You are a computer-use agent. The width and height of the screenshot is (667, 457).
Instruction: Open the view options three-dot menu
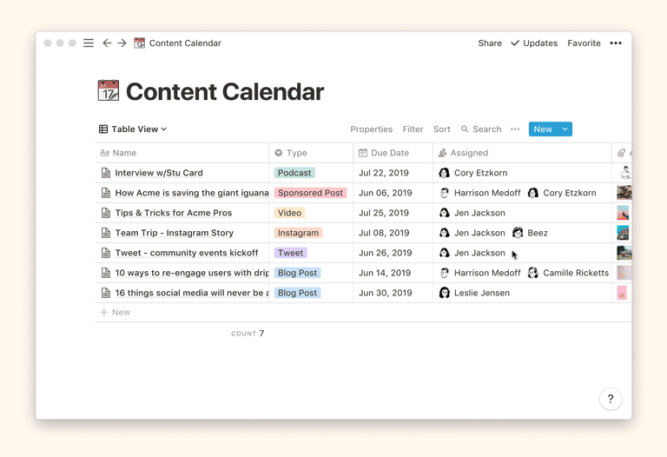515,129
